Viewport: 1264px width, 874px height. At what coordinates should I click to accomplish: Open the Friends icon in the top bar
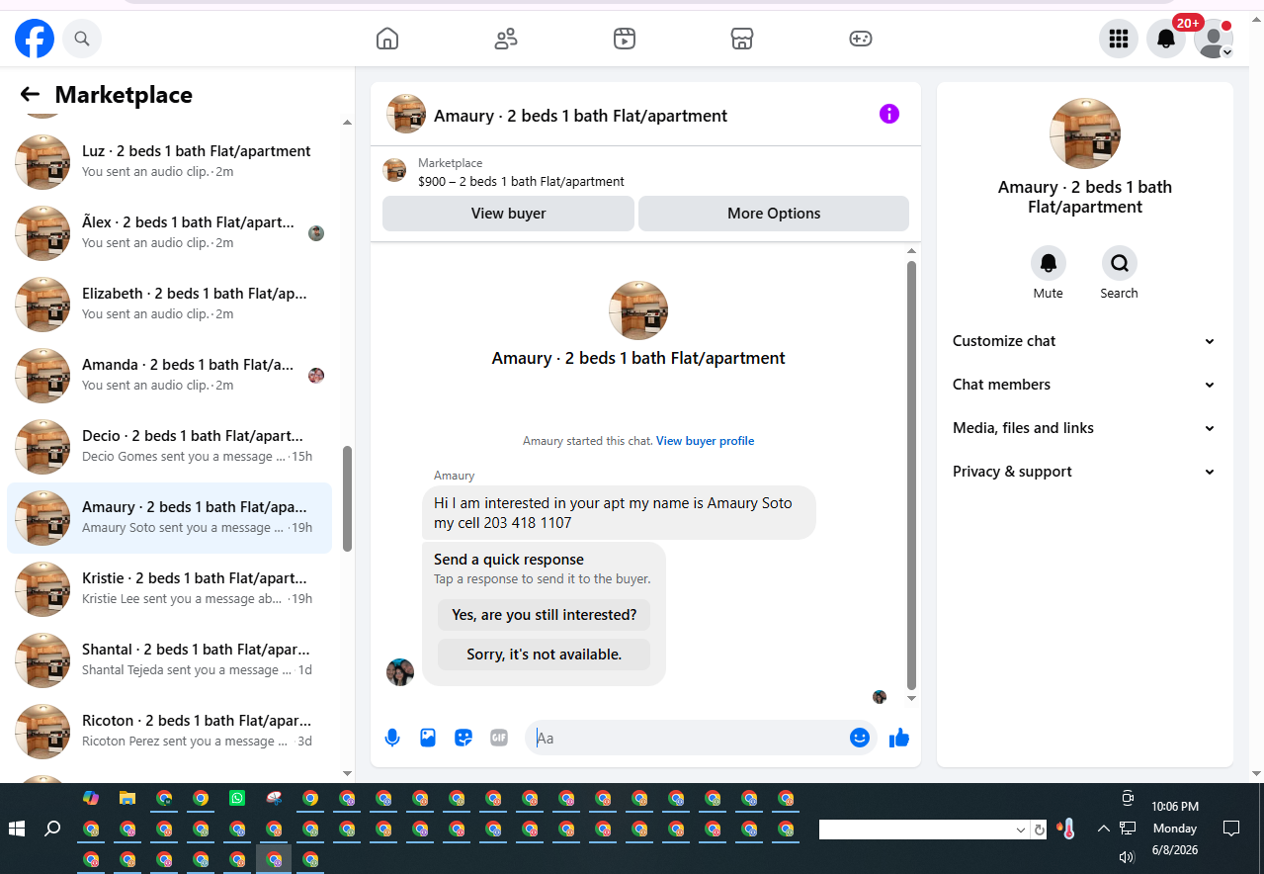(506, 39)
